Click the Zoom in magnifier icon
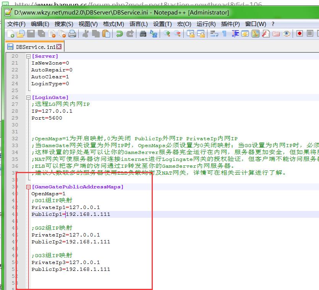The width and height of the screenshot is (319, 290). tap(167, 34)
